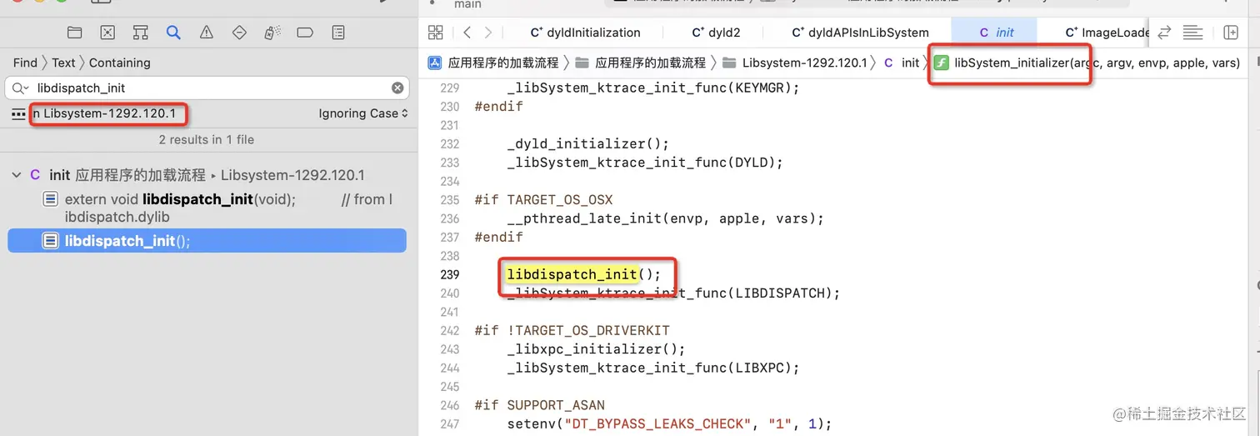This screenshot has width=1260, height=436.
Task: Click the #if TARGET_OS_OSX directive
Action: [x=543, y=200]
